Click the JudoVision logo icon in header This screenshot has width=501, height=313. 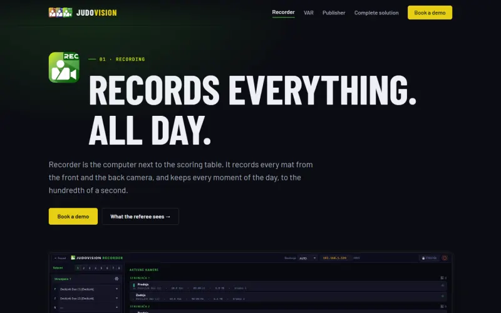click(x=60, y=13)
